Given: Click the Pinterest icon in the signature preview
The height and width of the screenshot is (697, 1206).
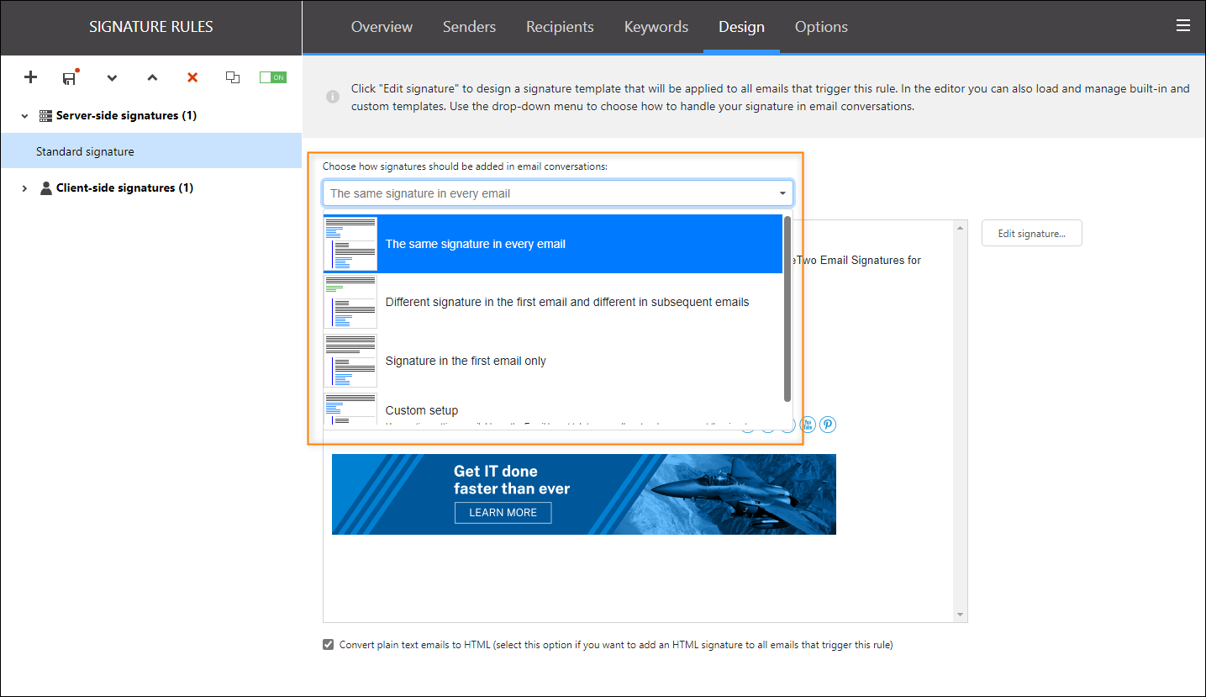Looking at the screenshot, I should point(828,425).
